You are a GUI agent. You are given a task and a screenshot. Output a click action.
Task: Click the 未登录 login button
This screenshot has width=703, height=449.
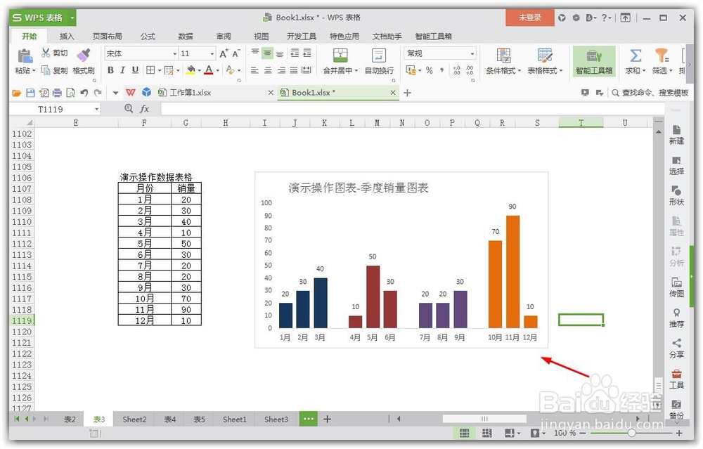529,18
